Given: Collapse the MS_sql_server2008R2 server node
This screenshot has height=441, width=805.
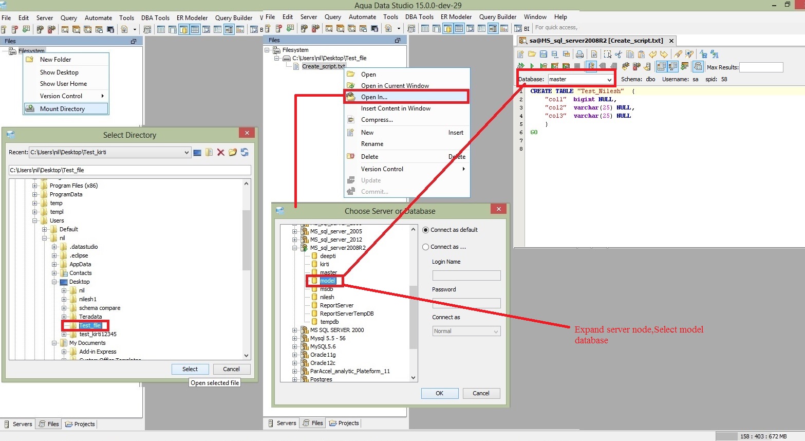Looking at the screenshot, I should click(x=295, y=248).
